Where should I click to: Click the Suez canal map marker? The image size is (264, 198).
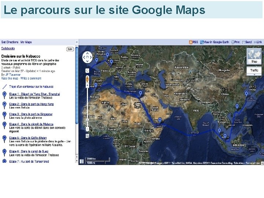click(140, 93)
